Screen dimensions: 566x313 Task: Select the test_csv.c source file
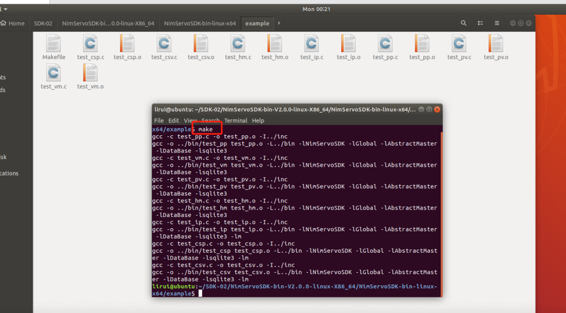click(x=164, y=47)
